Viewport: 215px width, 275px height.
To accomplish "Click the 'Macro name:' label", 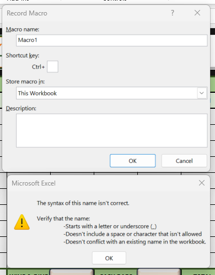I will 23,29.
